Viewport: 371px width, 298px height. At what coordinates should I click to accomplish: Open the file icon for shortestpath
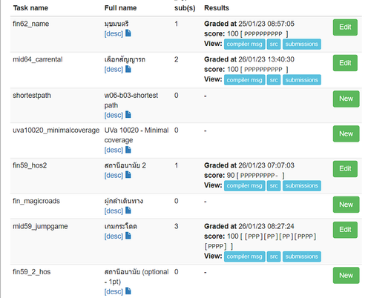coord(128,115)
